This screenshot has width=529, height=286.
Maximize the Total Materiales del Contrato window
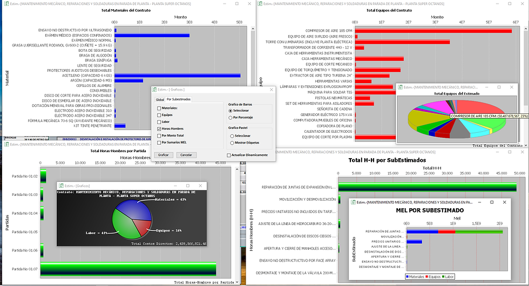click(x=237, y=4)
